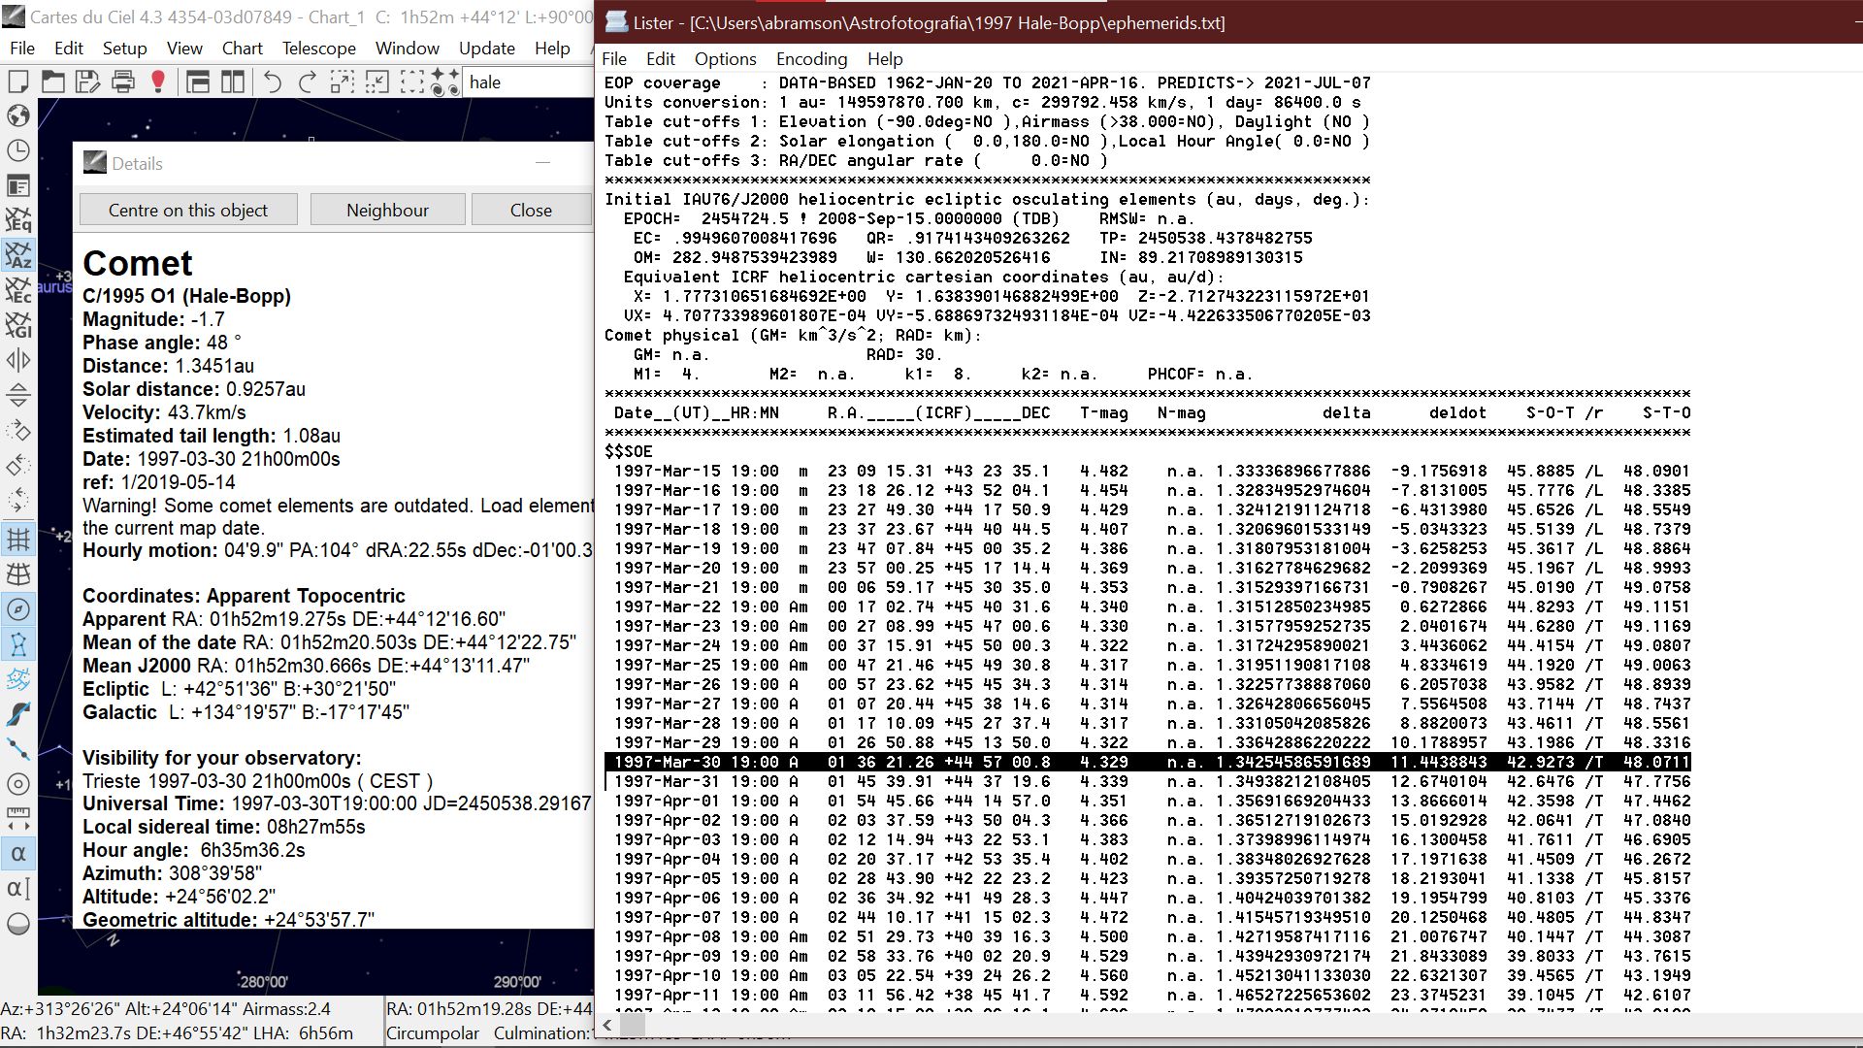
Task: Click 'Centre on this object' button
Action: coord(188,210)
